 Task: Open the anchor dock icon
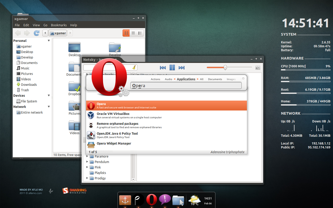click(x=125, y=200)
